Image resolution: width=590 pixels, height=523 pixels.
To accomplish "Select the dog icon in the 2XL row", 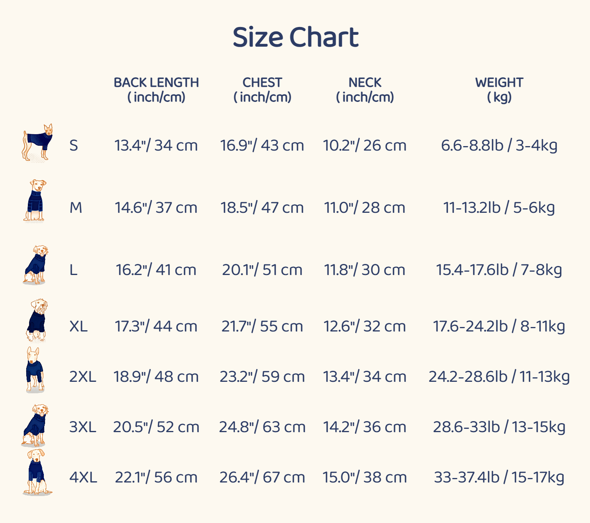I will [x=35, y=370].
